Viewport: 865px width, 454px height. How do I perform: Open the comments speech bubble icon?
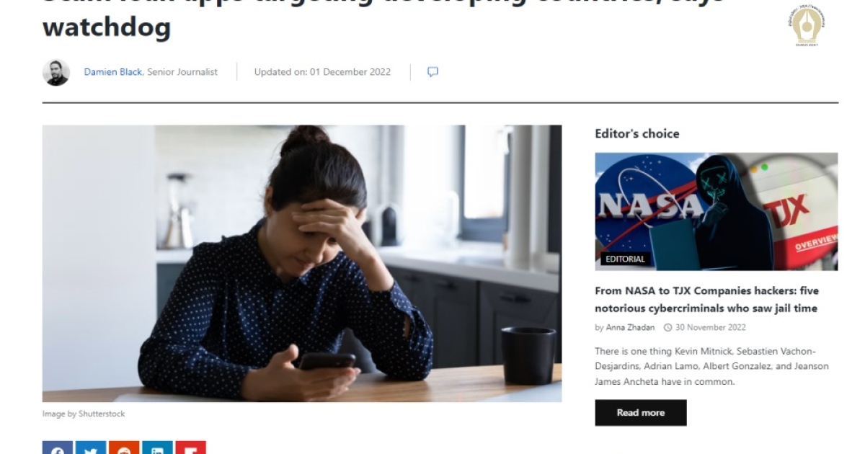[x=432, y=72]
